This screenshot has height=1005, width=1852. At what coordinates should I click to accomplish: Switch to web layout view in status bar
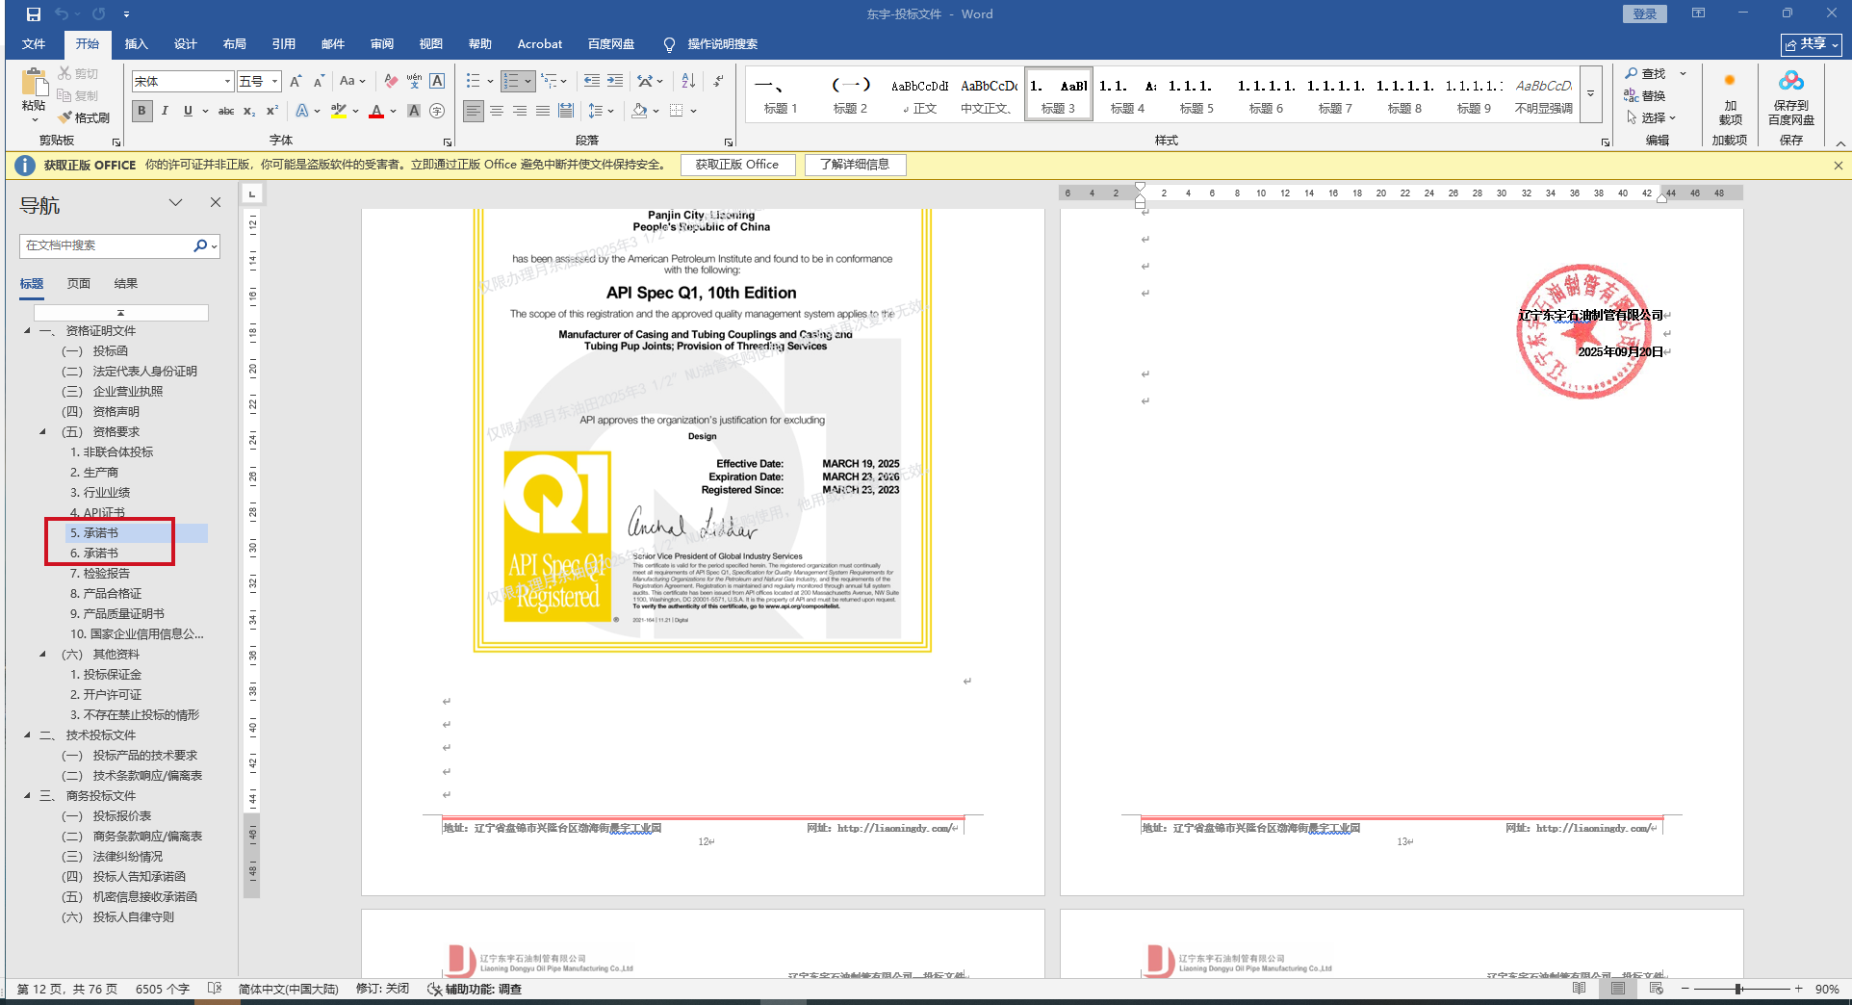[1656, 989]
